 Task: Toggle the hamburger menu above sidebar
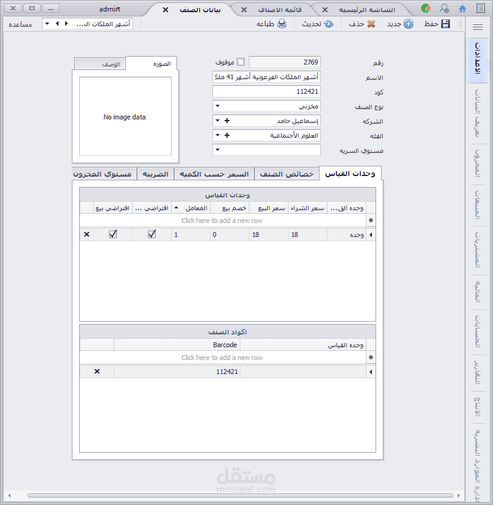[478, 27]
